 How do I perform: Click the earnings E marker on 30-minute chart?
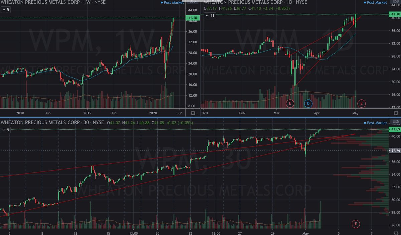click(x=356, y=224)
